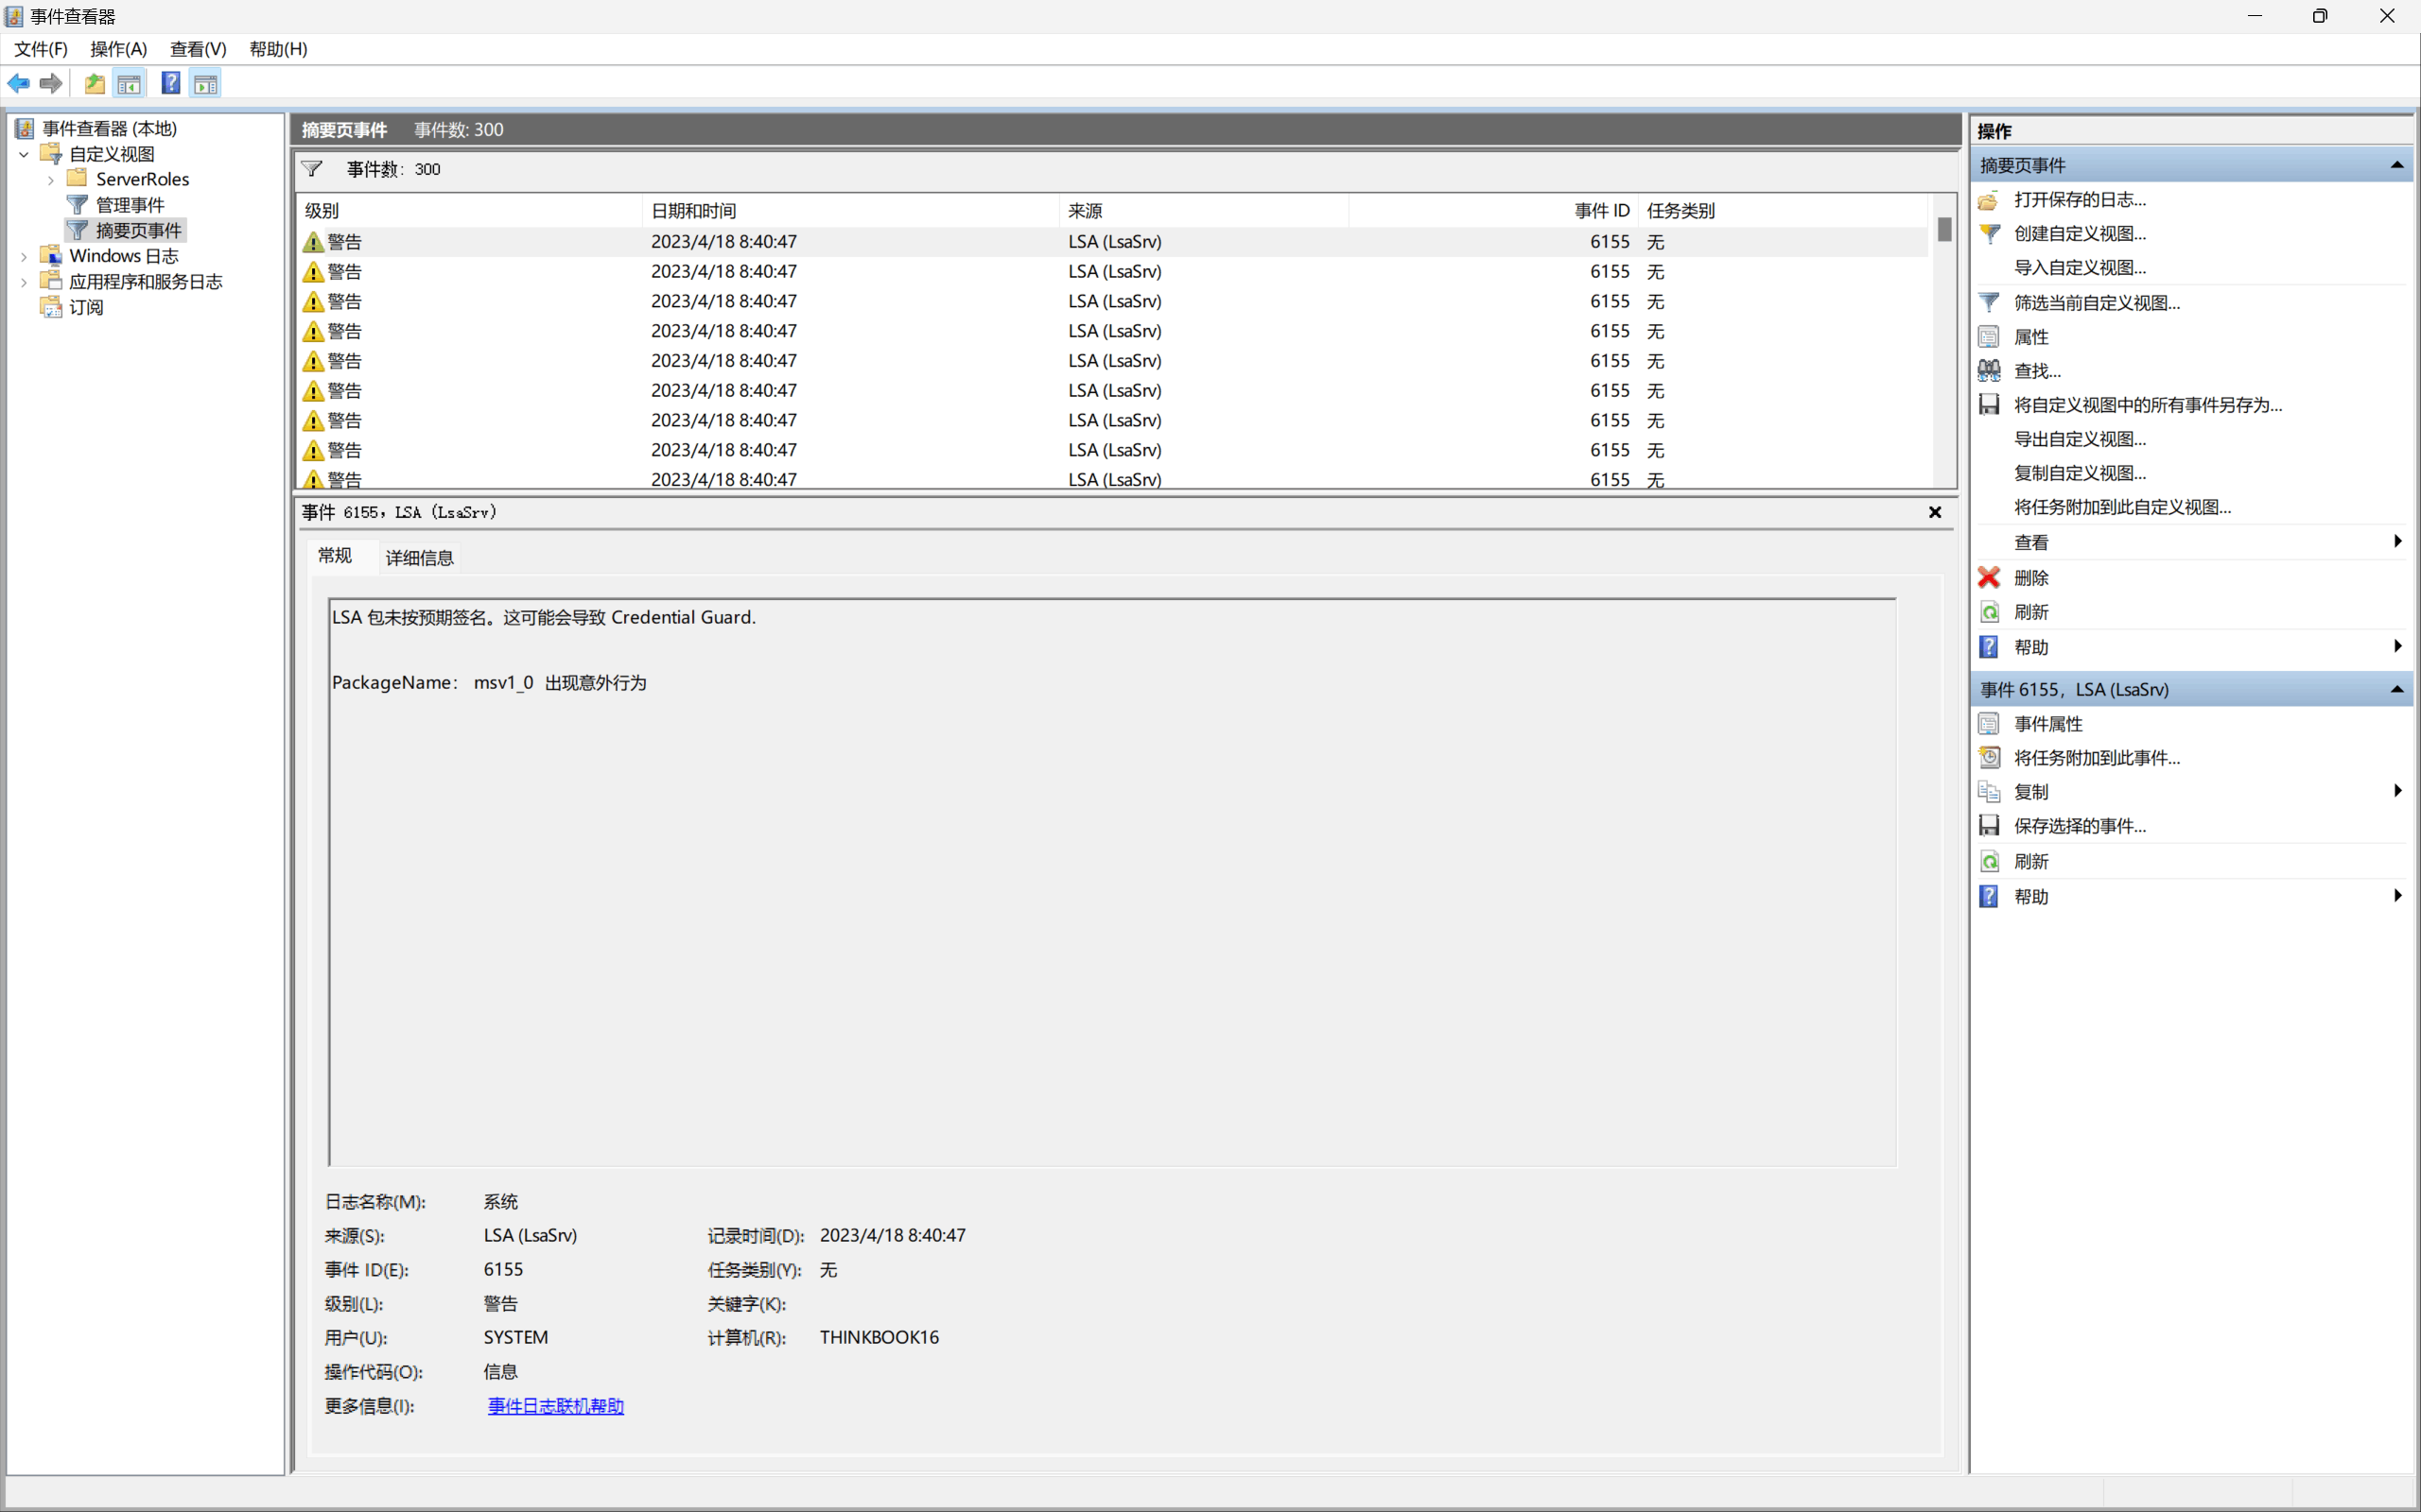The height and width of the screenshot is (1512, 2421).
Task: Click 创建自定义视图 in actions pane
Action: tap(2079, 234)
